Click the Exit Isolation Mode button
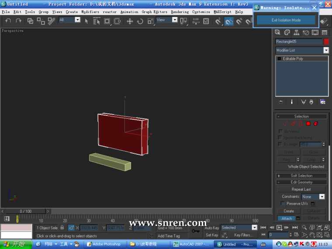The image size is (332, 249). tap(286, 20)
